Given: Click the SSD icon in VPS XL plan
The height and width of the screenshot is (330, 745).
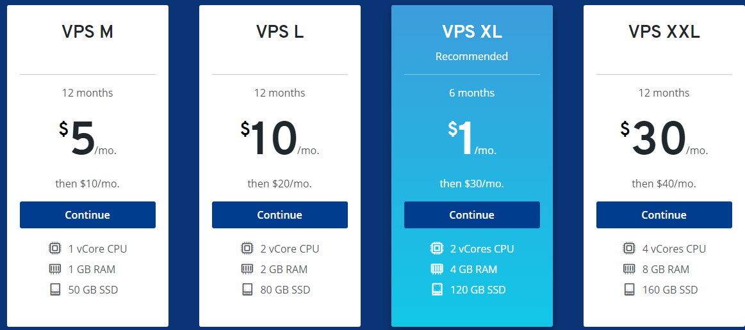Looking at the screenshot, I should coord(437,289).
